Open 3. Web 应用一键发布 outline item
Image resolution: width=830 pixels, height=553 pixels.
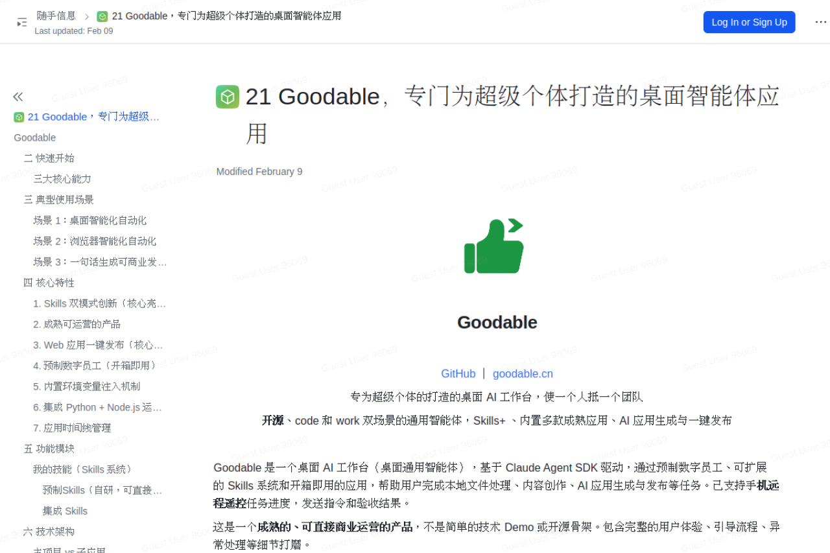(98, 345)
